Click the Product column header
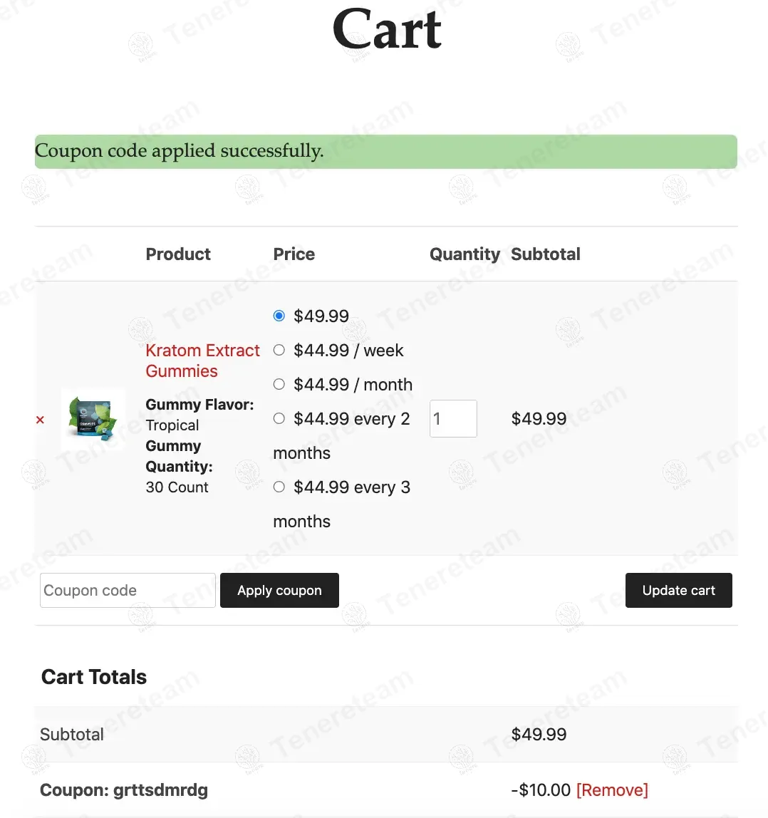768x818 pixels. [178, 254]
